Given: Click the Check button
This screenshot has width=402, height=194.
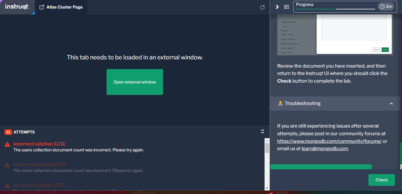Looking at the screenshot, I should pos(382,180).
